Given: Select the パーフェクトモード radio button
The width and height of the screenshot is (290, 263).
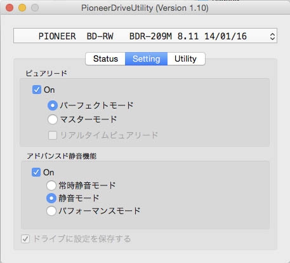Looking at the screenshot, I should (x=53, y=105).
